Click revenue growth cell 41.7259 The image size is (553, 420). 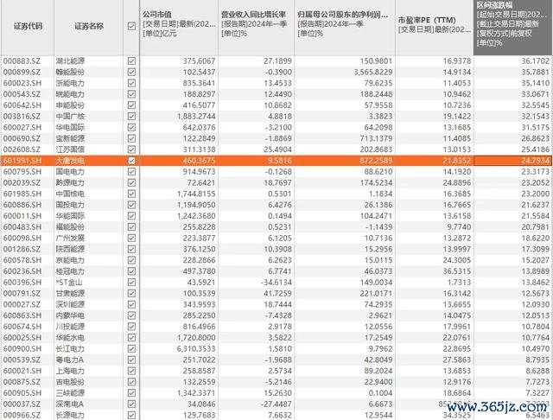point(277,294)
